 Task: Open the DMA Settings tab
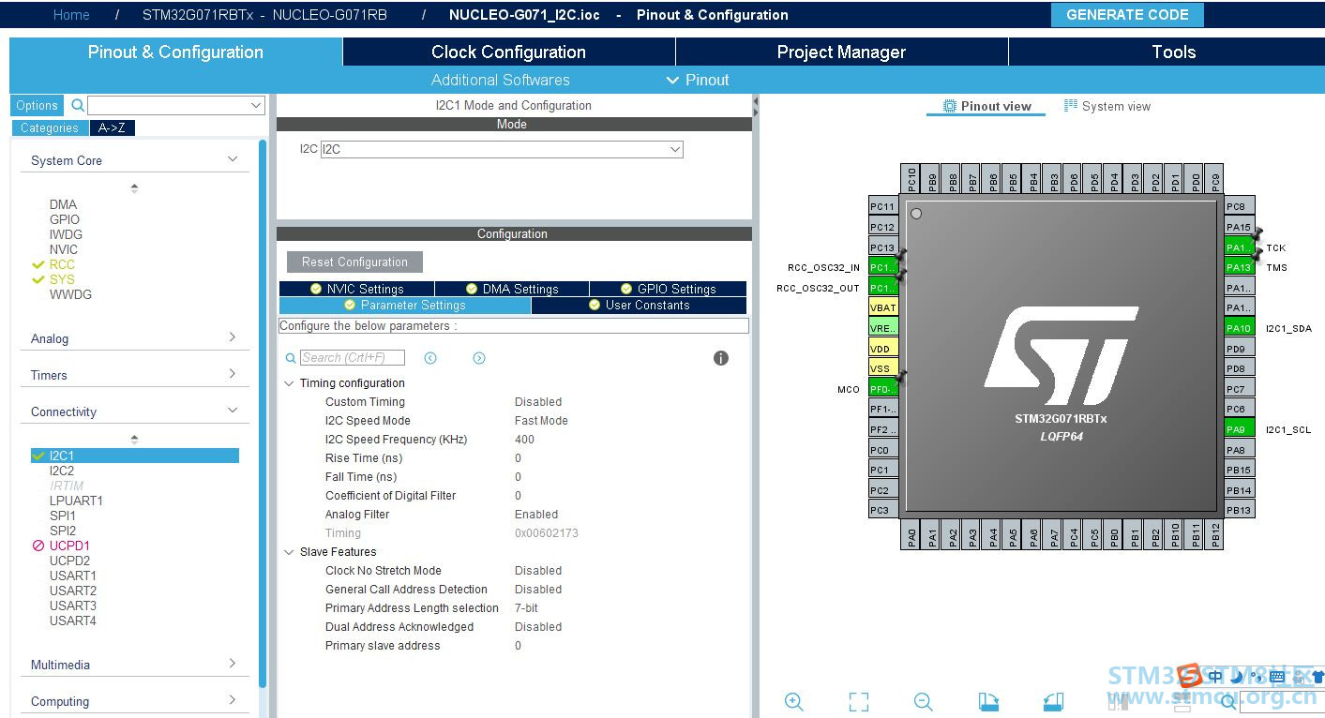point(512,289)
